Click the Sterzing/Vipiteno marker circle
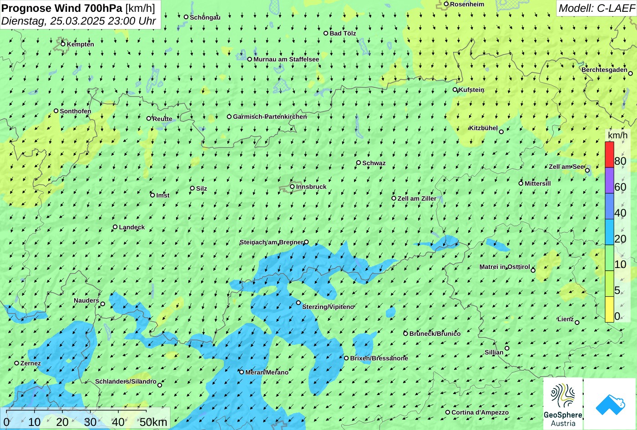Image resolution: width=637 pixels, height=430 pixels. [x=298, y=303]
